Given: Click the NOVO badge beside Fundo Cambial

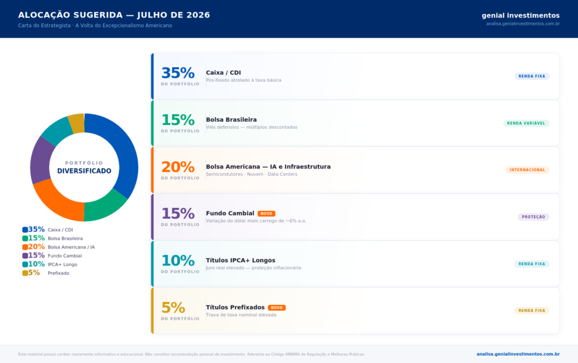Looking at the screenshot, I should pyautogui.click(x=266, y=214).
